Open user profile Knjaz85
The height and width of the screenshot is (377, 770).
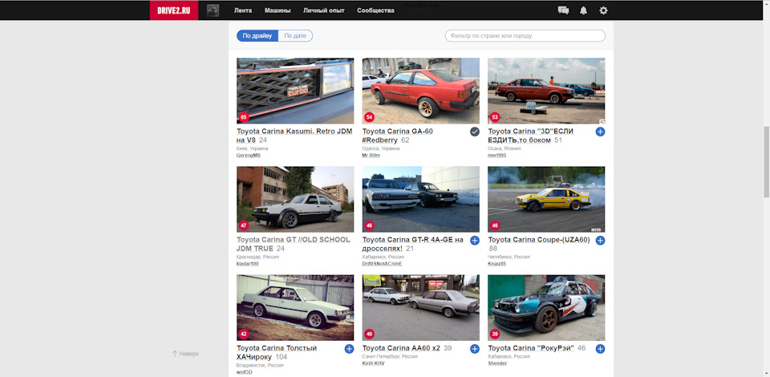[497, 264]
